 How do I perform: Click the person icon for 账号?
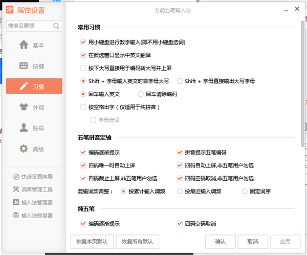coord(24,128)
